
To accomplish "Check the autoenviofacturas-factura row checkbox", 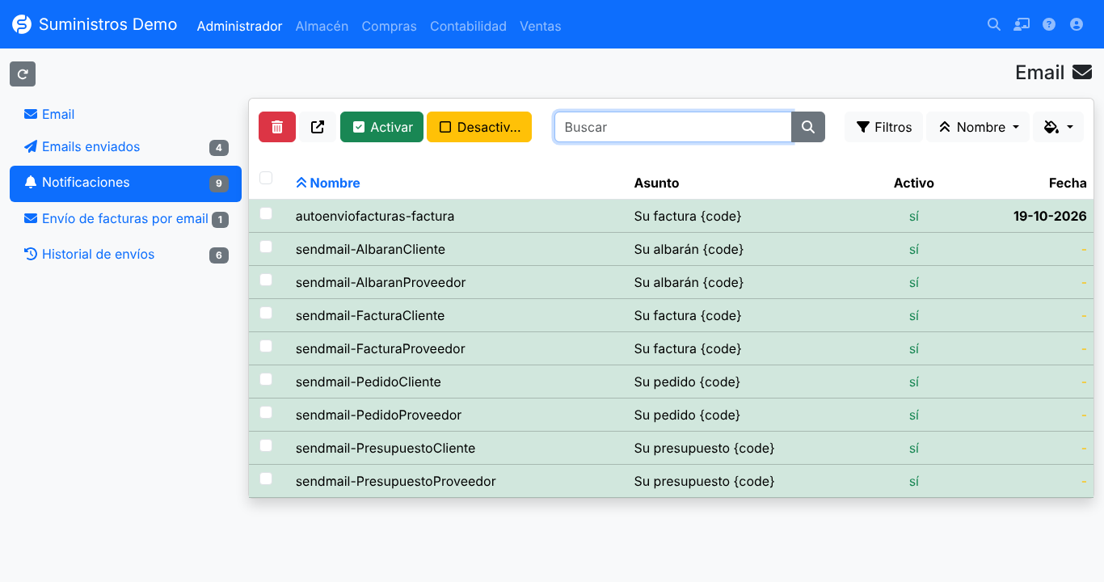I will point(266,213).
